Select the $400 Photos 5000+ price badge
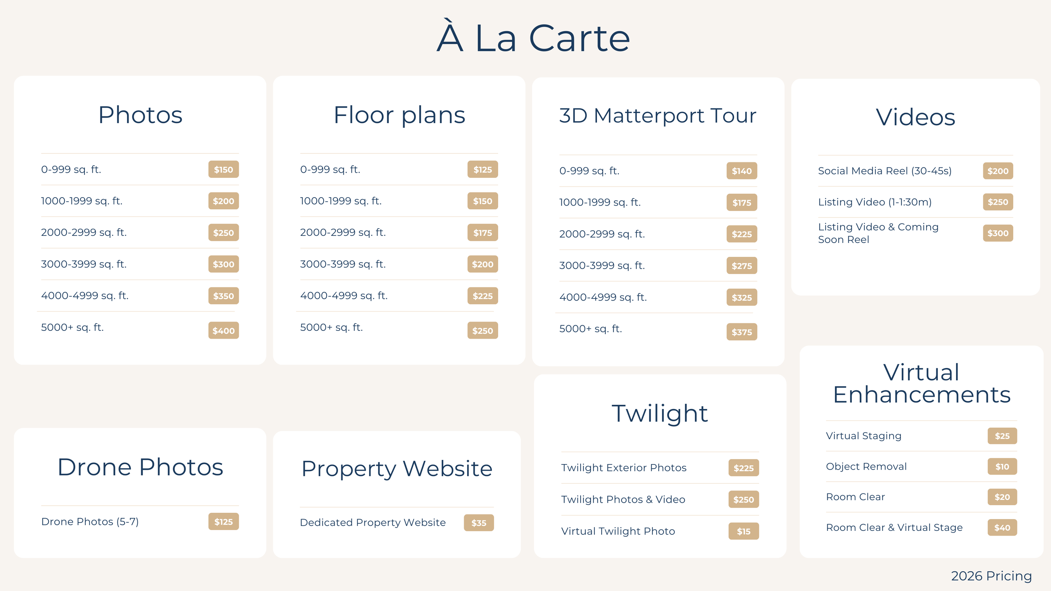Image resolution: width=1051 pixels, height=591 pixels. coord(223,330)
